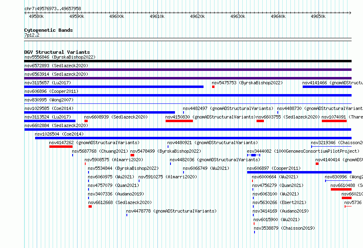Click the nsv4480921 variant label
The image size is (363, 248).
pos(212,143)
